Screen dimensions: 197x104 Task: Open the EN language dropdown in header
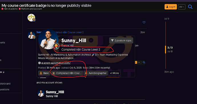(x=182, y=7)
